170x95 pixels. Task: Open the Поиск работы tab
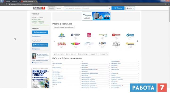point(104,54)
